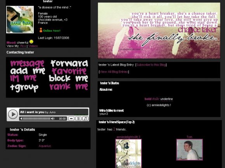Open the playlist view button in player
Viewport: 225px width, 168px height.
(78, 119)
